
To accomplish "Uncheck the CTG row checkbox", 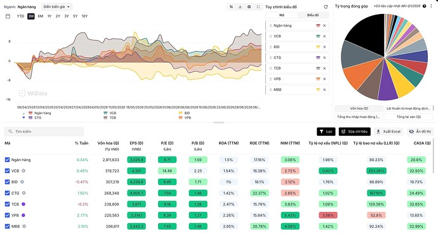I will click(x=7, y=193).
